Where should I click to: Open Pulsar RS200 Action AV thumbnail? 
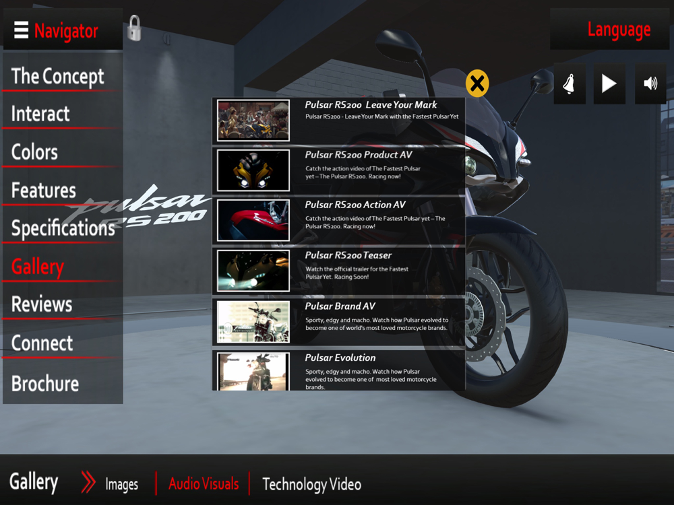253,220
